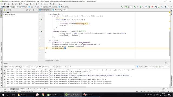Expand the app module in project tree

click(x=4, y=13)
